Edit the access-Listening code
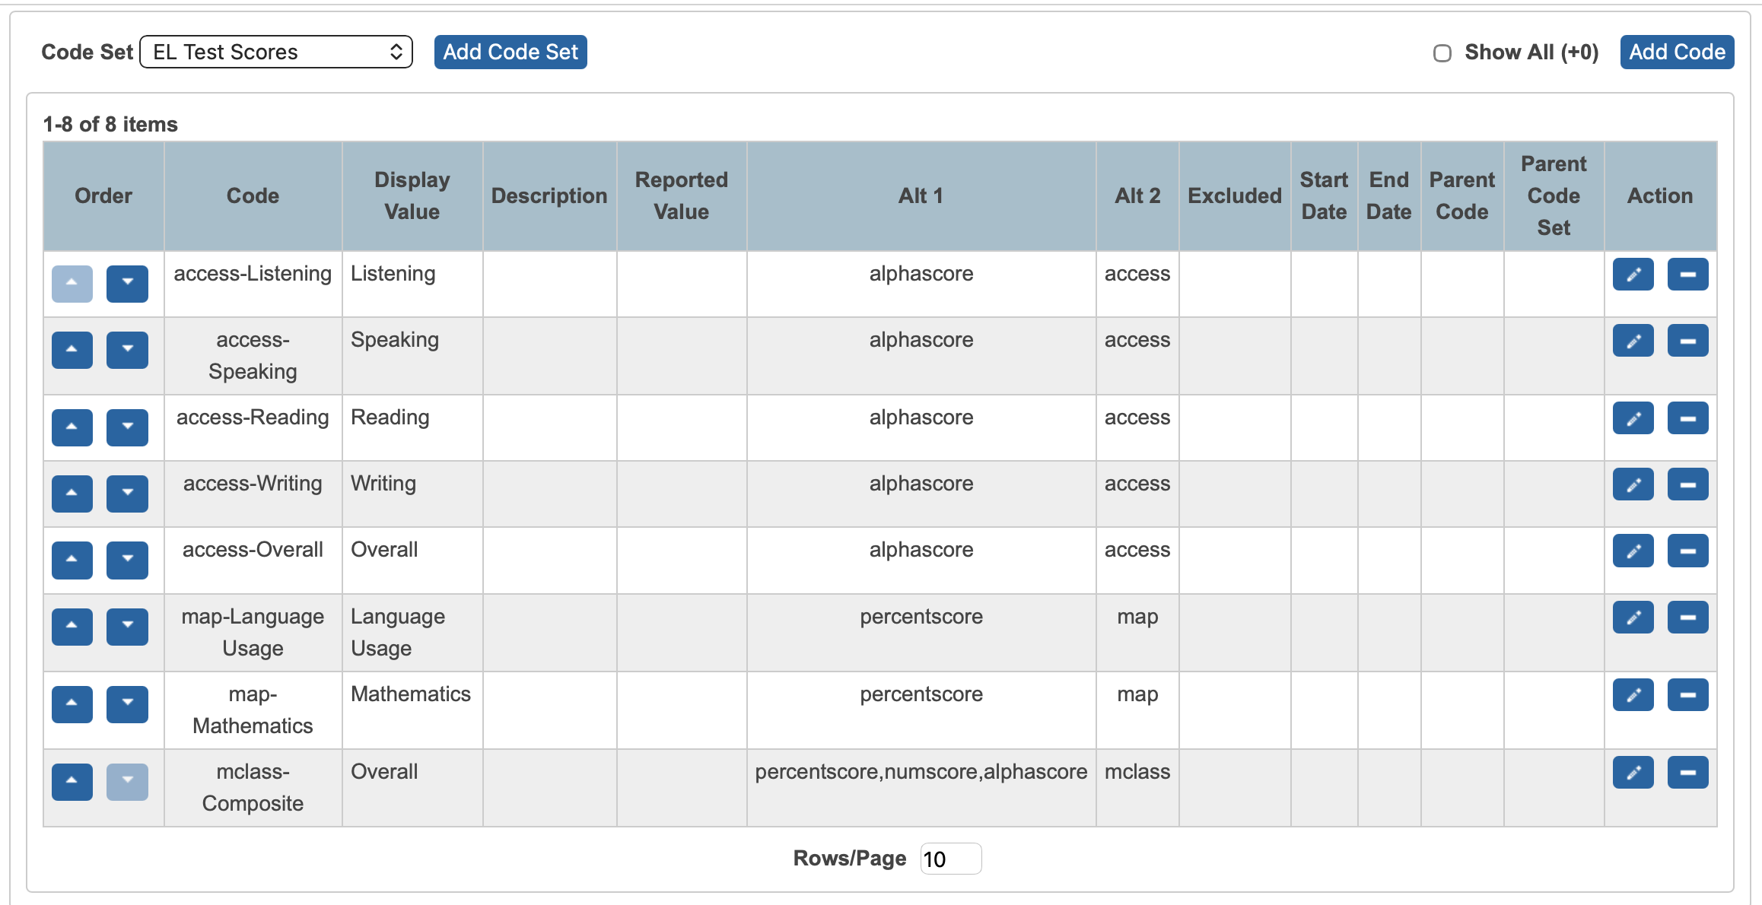The image size is (1762, 905). click(1633, 275)
